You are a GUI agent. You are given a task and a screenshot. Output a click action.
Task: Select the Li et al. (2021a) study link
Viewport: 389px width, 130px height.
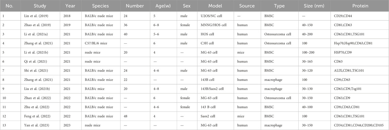click(x=34, y=34)
